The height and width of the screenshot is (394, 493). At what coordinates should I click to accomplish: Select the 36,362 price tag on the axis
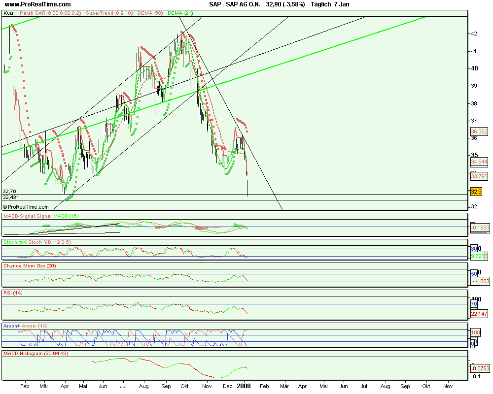coord(479,132)
